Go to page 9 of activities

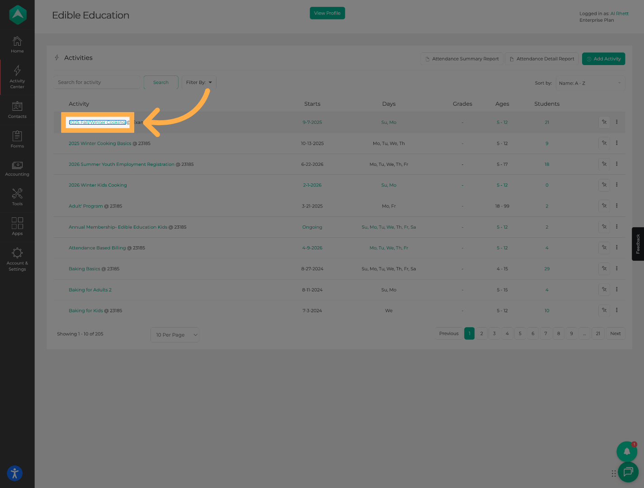572,333
